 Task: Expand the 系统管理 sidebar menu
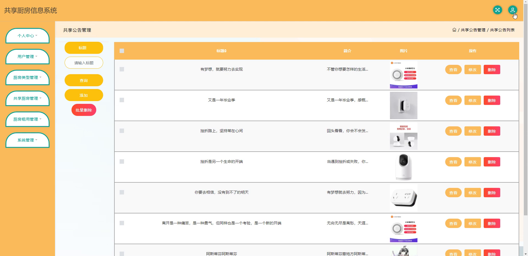[28, 140]
